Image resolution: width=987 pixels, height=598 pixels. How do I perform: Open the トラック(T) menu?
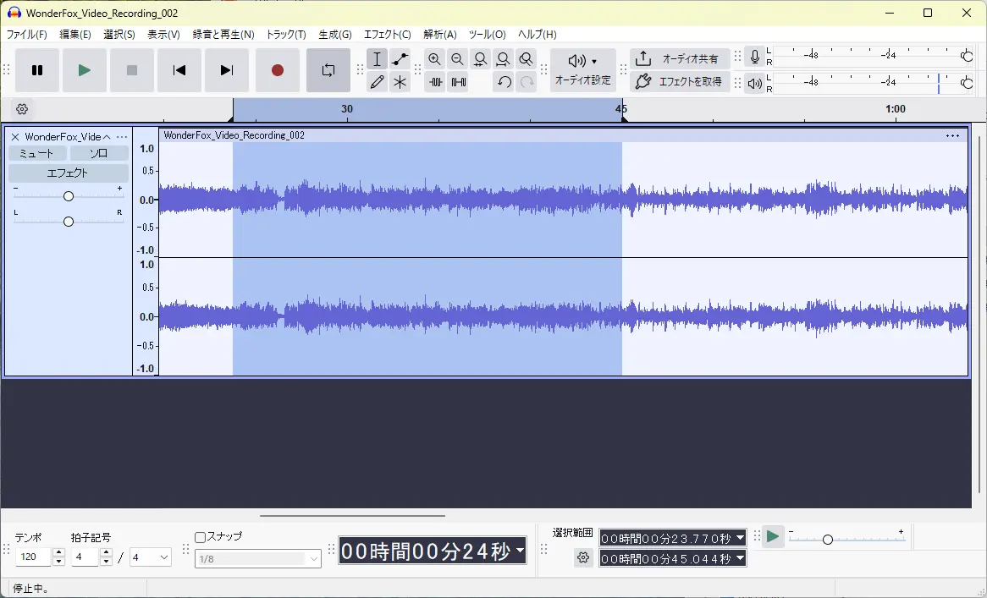tap(286, 34)
